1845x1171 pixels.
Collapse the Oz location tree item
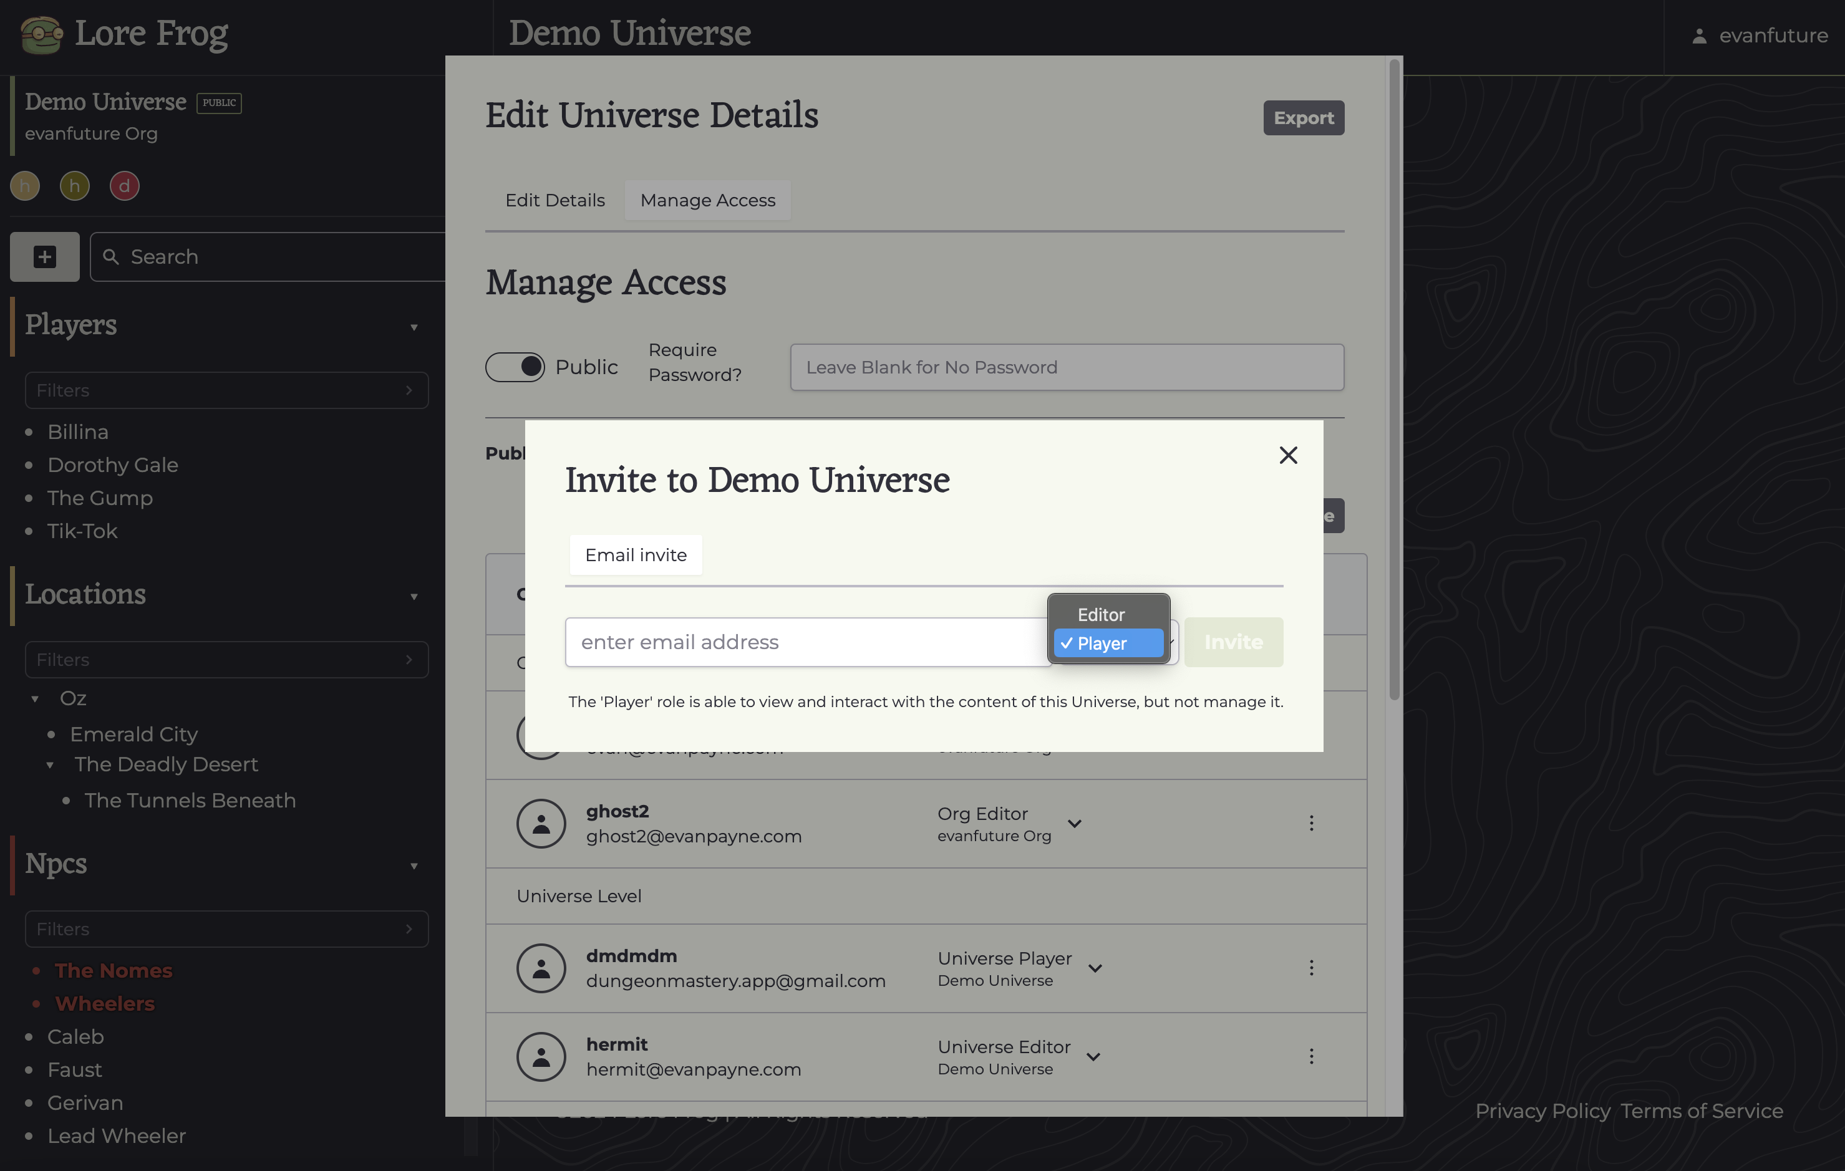pyautogui.click(x=36, y=698)
